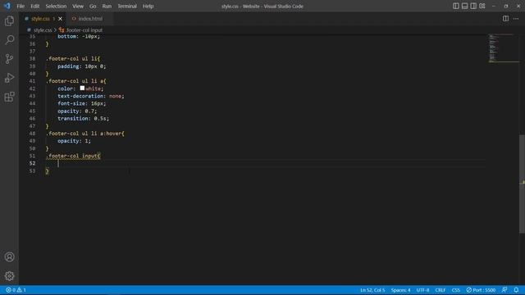Click "opacity: 0.7;" line

77,111
